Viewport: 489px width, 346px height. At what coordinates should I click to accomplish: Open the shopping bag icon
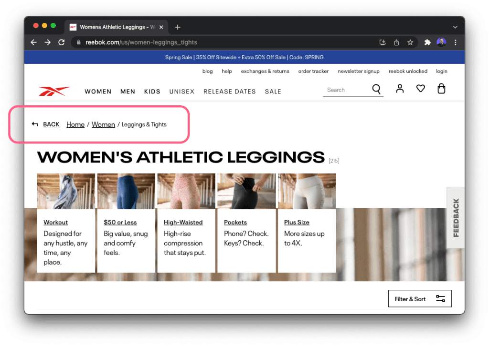(x=441, y=89)
